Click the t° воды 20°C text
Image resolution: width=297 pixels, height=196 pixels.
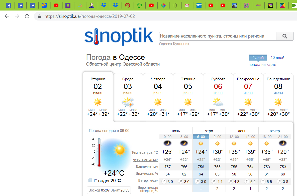pos(107,181)
